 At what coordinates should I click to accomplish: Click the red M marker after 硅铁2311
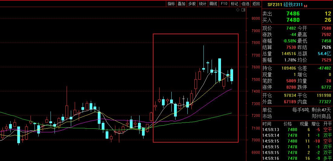pos(305,6)
